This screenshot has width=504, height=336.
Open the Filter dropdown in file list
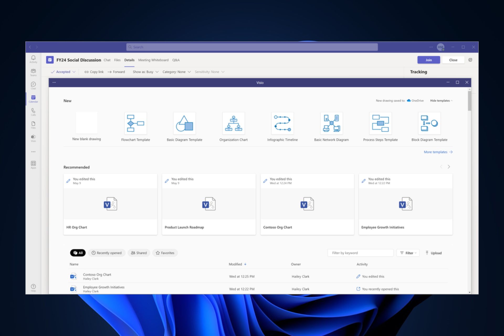point(408,253)
